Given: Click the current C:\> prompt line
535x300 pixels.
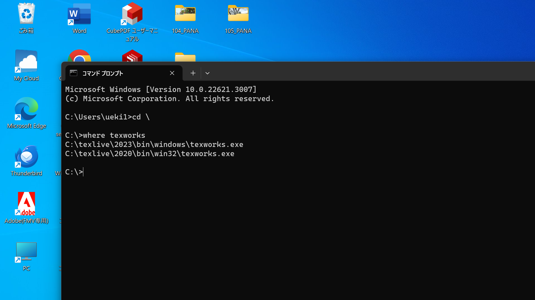Looking at the screenshot, I should 74,172.
